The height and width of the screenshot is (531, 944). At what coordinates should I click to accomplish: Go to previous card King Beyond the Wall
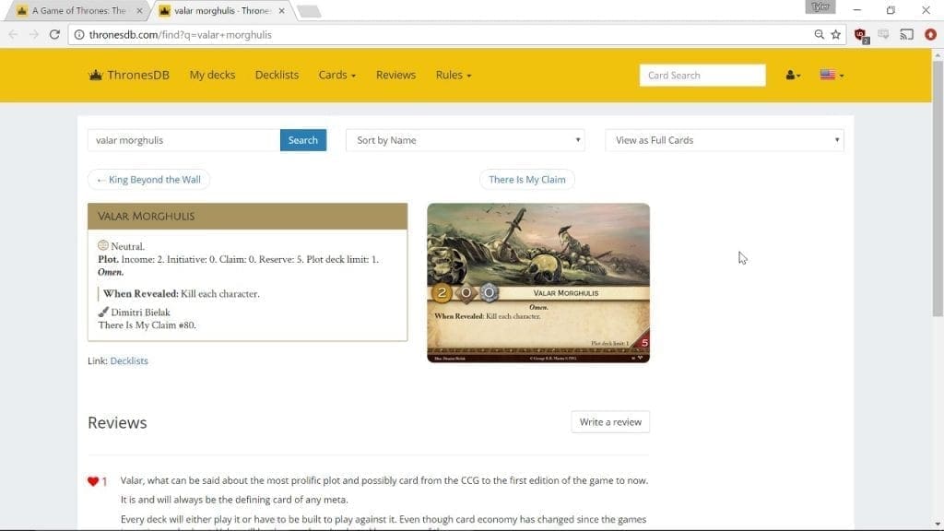(x=148, y=180)
